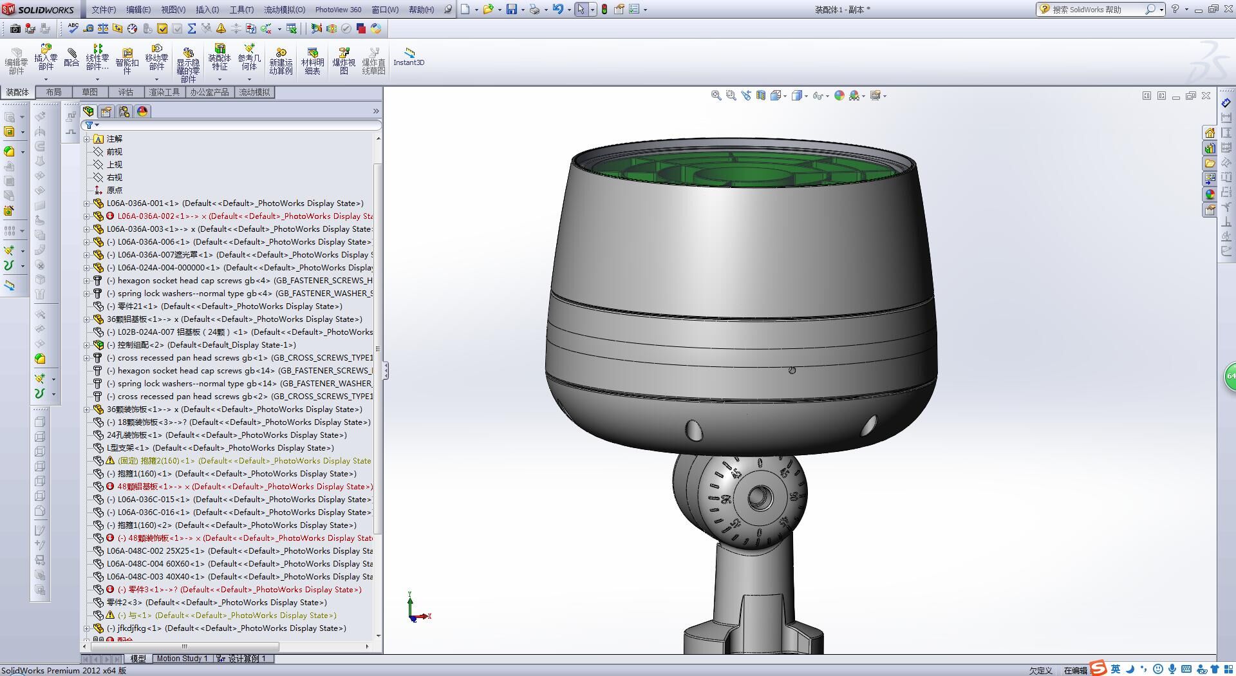Image resolution: width=1236 pixels, height=676 pixels.
Task: Open the 插入零部件 dropdown arrow
Action: 46,80
